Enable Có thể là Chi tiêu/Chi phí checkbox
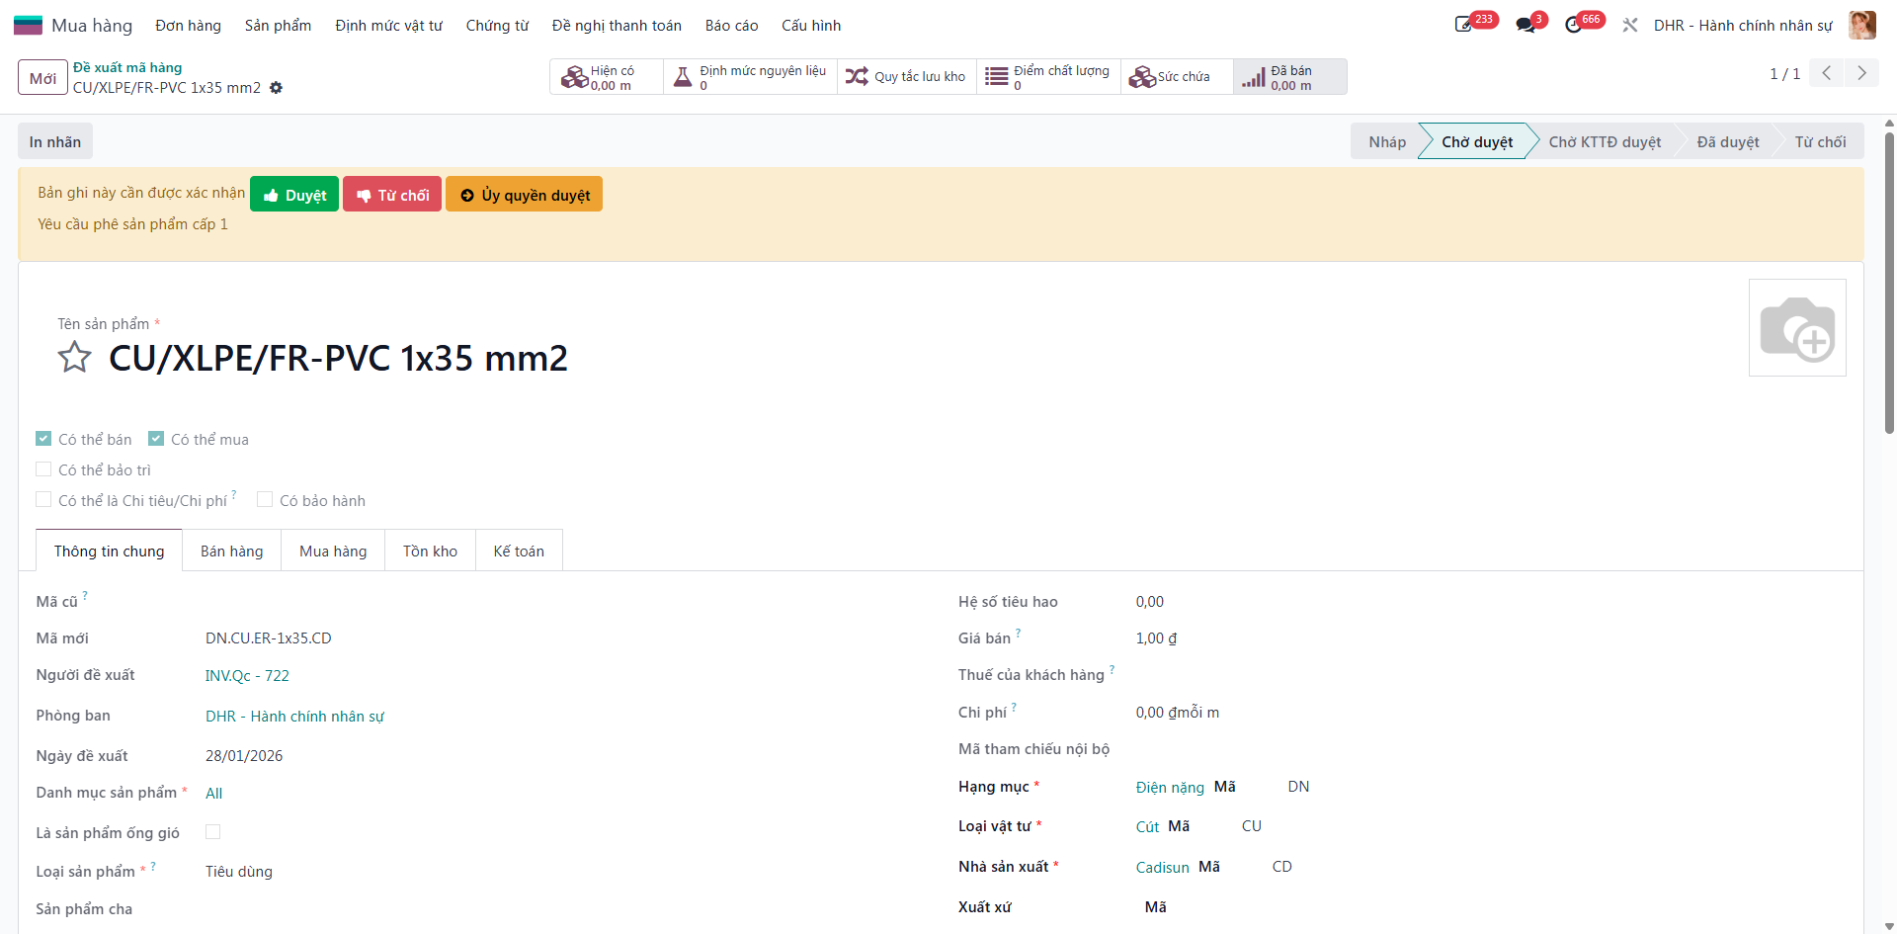 pos(43,499)
